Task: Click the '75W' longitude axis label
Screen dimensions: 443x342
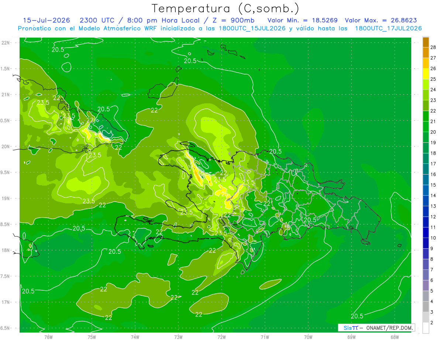Action: pyautogui.click(x=92, y=337)
